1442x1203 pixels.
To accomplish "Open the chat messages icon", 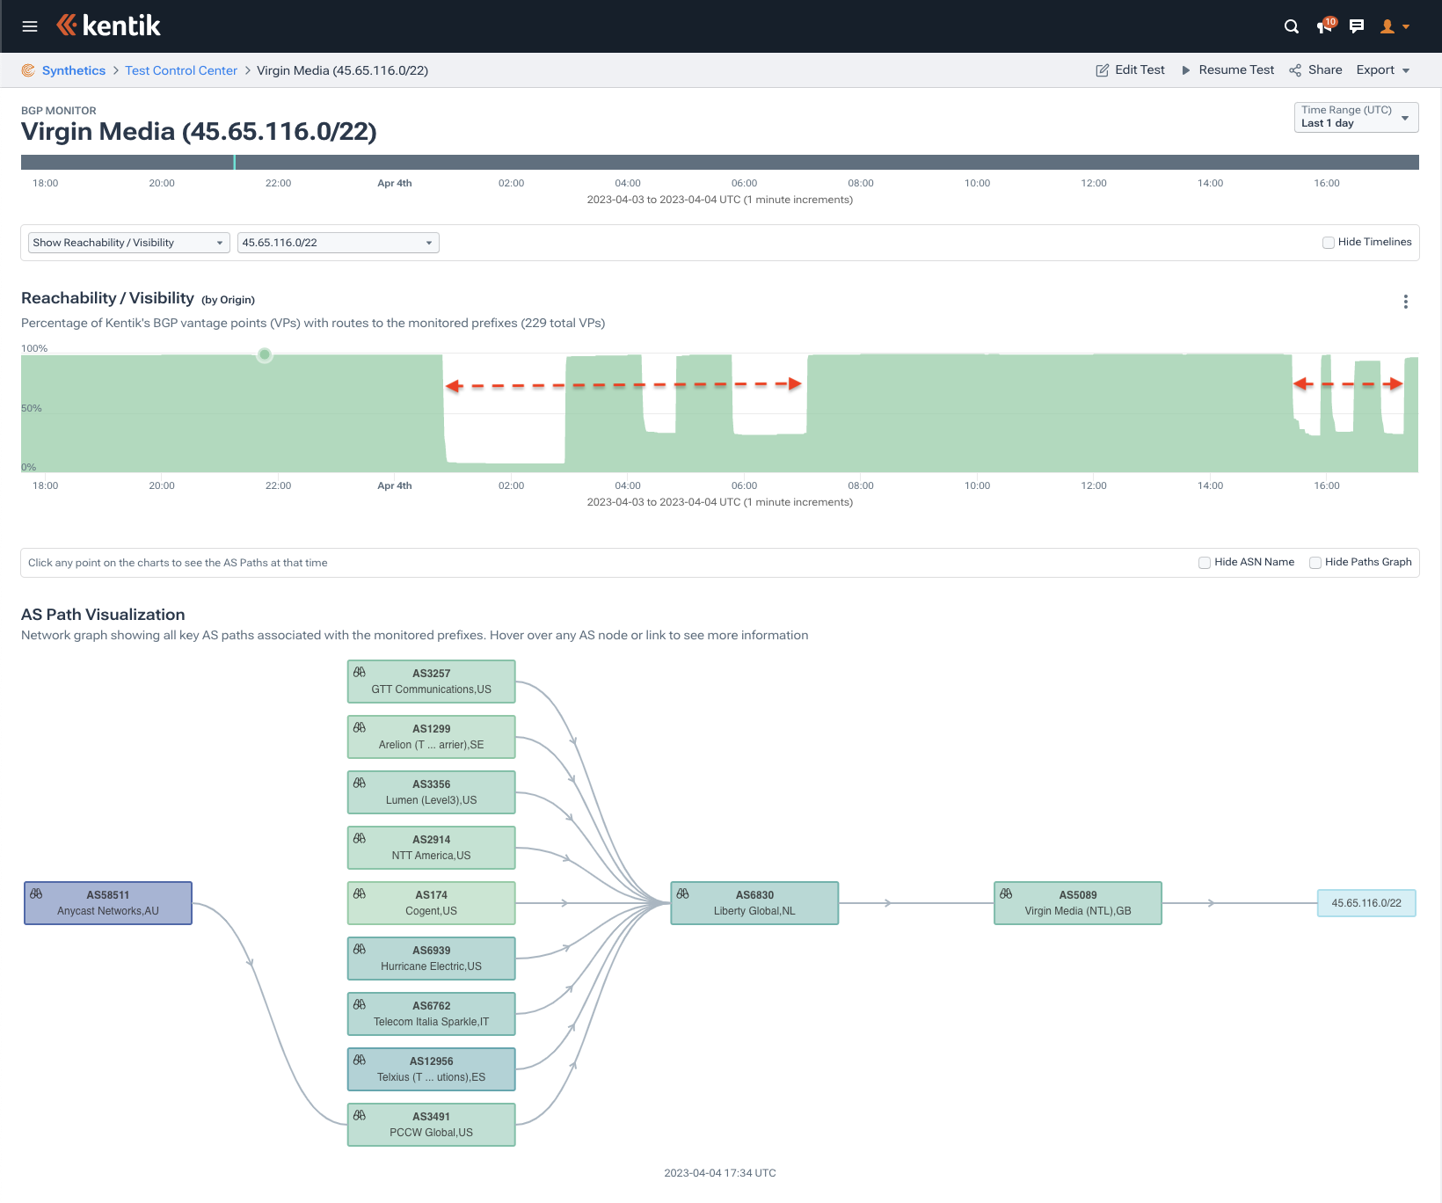I will click(1357, 26).
